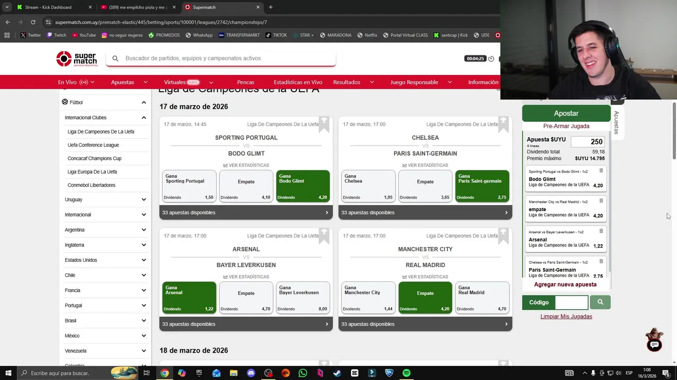Open the En Vivo menu
Image resolution: width=677 pixels, height=380 pixels.
(76, 82)
